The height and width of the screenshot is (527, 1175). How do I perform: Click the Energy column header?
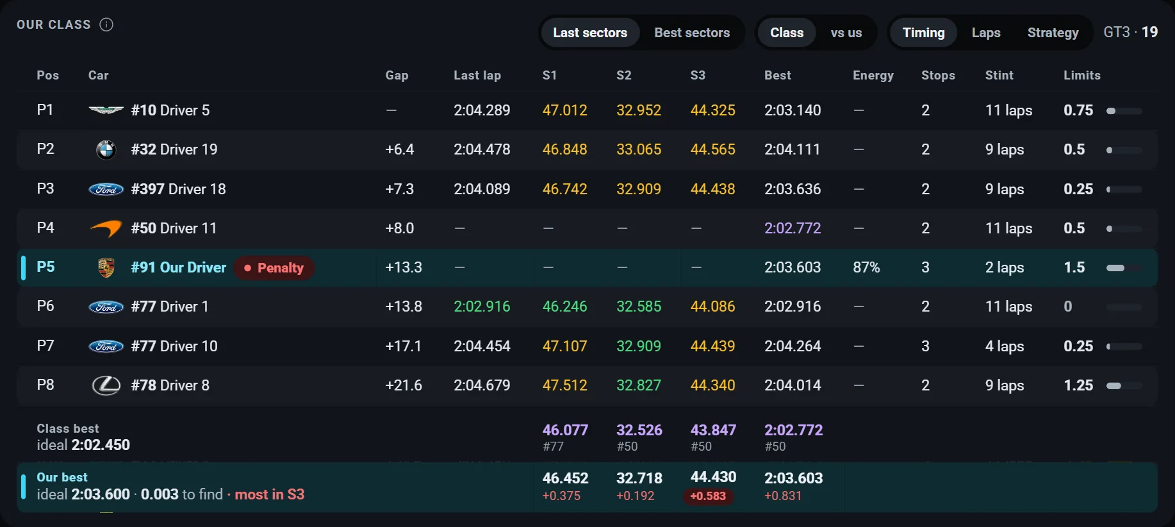(x=873, y=75)
